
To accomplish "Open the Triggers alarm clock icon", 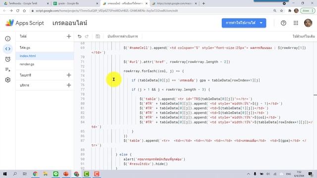I will (8, 59).
